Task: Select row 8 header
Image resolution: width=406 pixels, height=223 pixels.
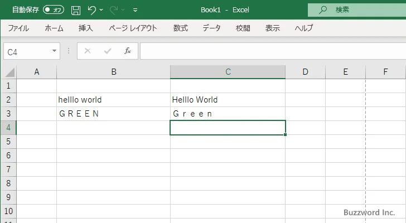Action: (8, 183)
